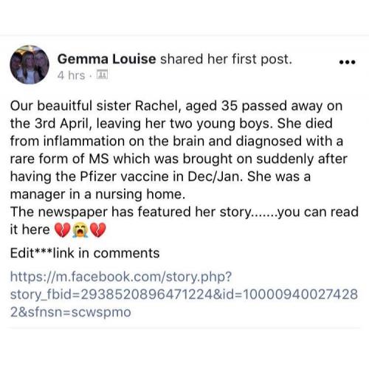The image size is (369, 366).
Task: Open the three-dot post options menu
Action: pyautogui.click(x=347, y=62)
